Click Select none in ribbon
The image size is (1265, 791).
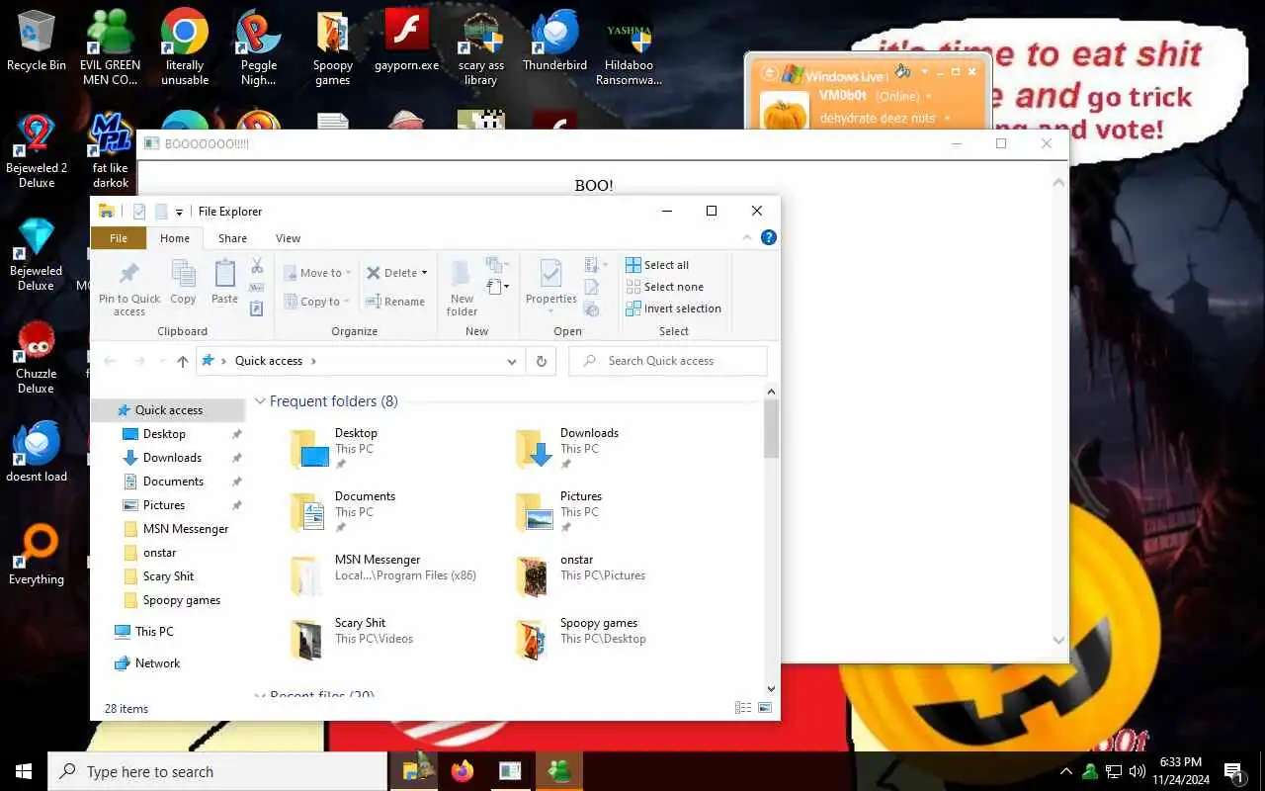click(664, 287)
